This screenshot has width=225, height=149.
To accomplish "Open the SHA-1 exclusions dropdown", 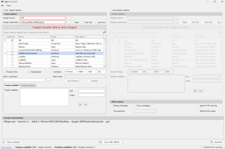I will pyautogui.click(x=45, y=80).
